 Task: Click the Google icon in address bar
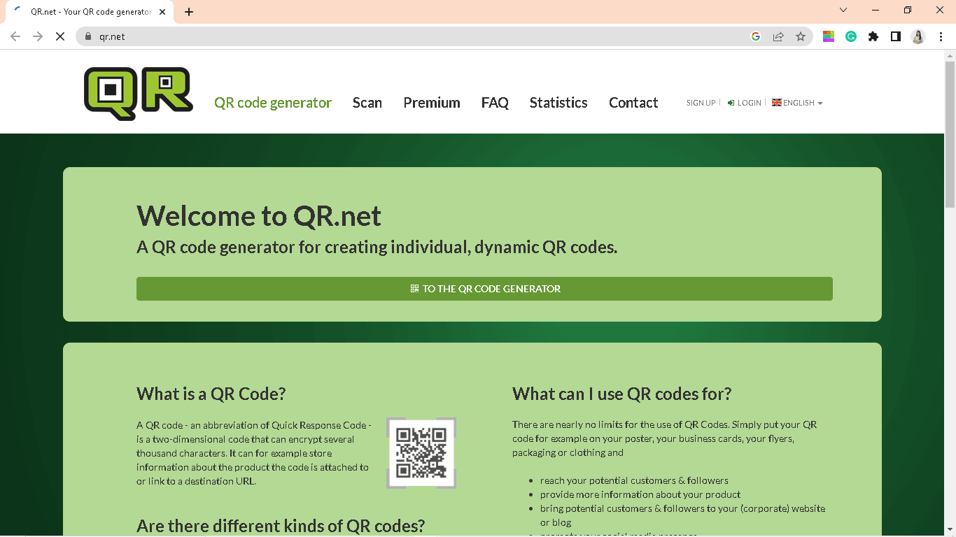click(756, 36)
